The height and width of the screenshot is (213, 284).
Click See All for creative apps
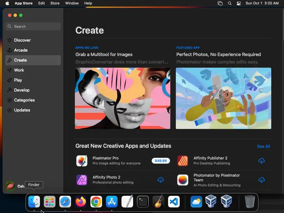pyautogui.click(x=263, y=146)
